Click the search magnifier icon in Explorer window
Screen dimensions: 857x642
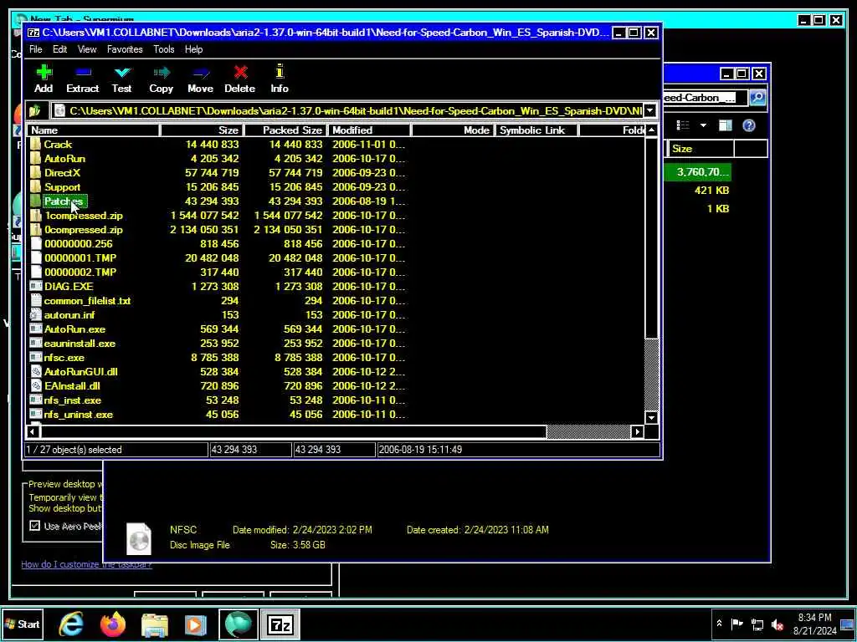coord(757,98)
